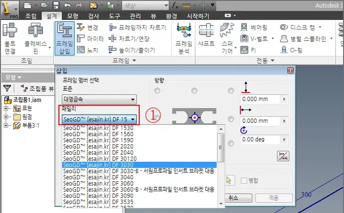Choose SeoGD DF 3030 from the list
The height and width of the screenshot is (213, 344).
click(139, 165)
